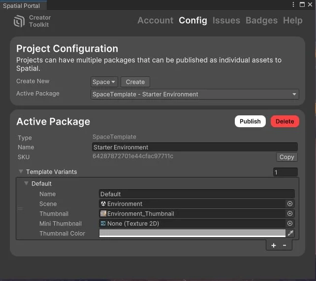
Task: Edit the Template Variants count field
Action: coord(285,172)
